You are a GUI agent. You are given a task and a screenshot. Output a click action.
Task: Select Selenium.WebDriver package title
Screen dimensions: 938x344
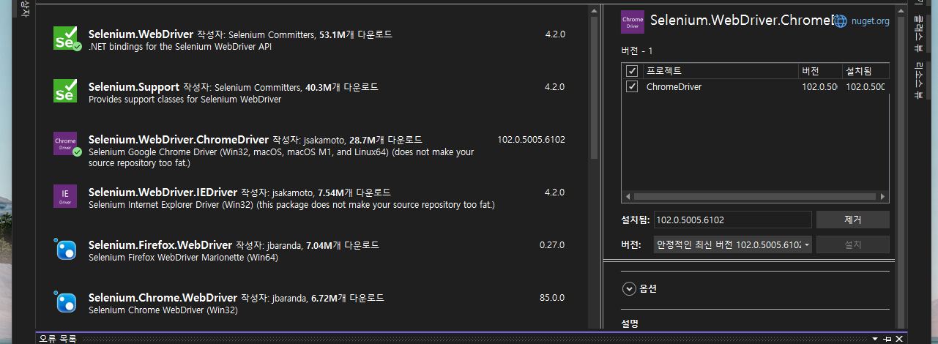tap(141, 34)
